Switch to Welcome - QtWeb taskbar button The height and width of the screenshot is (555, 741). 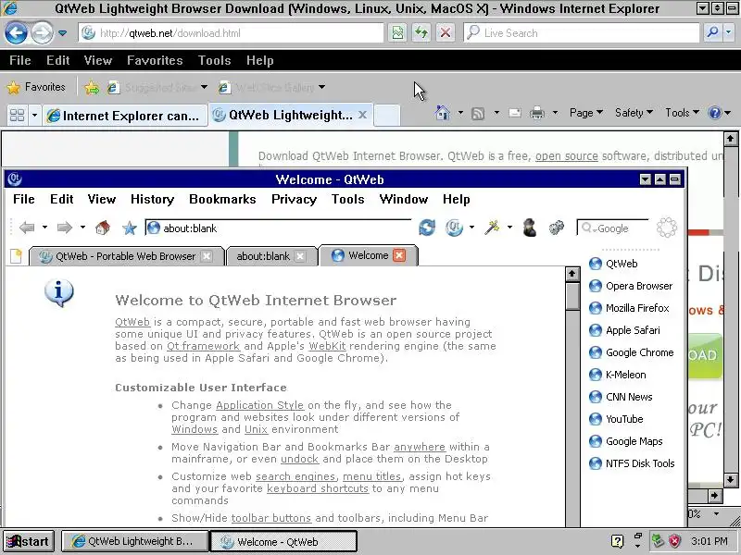(283, 541)
